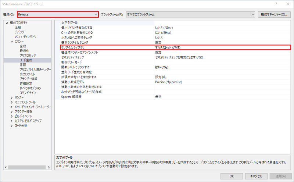Close the property pages dialog
The height and width of the screenshot is (182, 294).
pos(288,4)
